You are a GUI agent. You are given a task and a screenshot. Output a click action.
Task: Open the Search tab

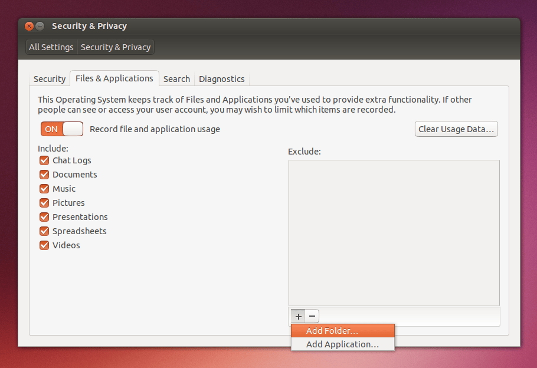[176, 79]
